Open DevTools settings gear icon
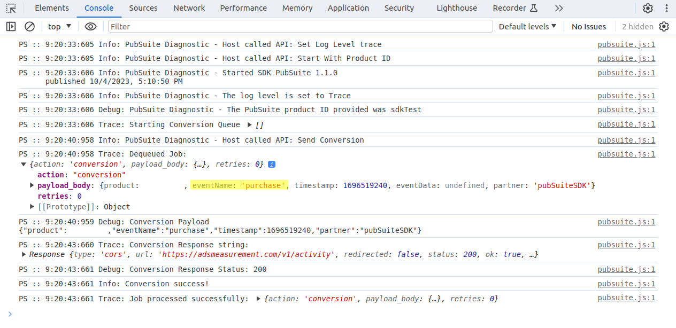676x328 pixels. tap(648, 8)
